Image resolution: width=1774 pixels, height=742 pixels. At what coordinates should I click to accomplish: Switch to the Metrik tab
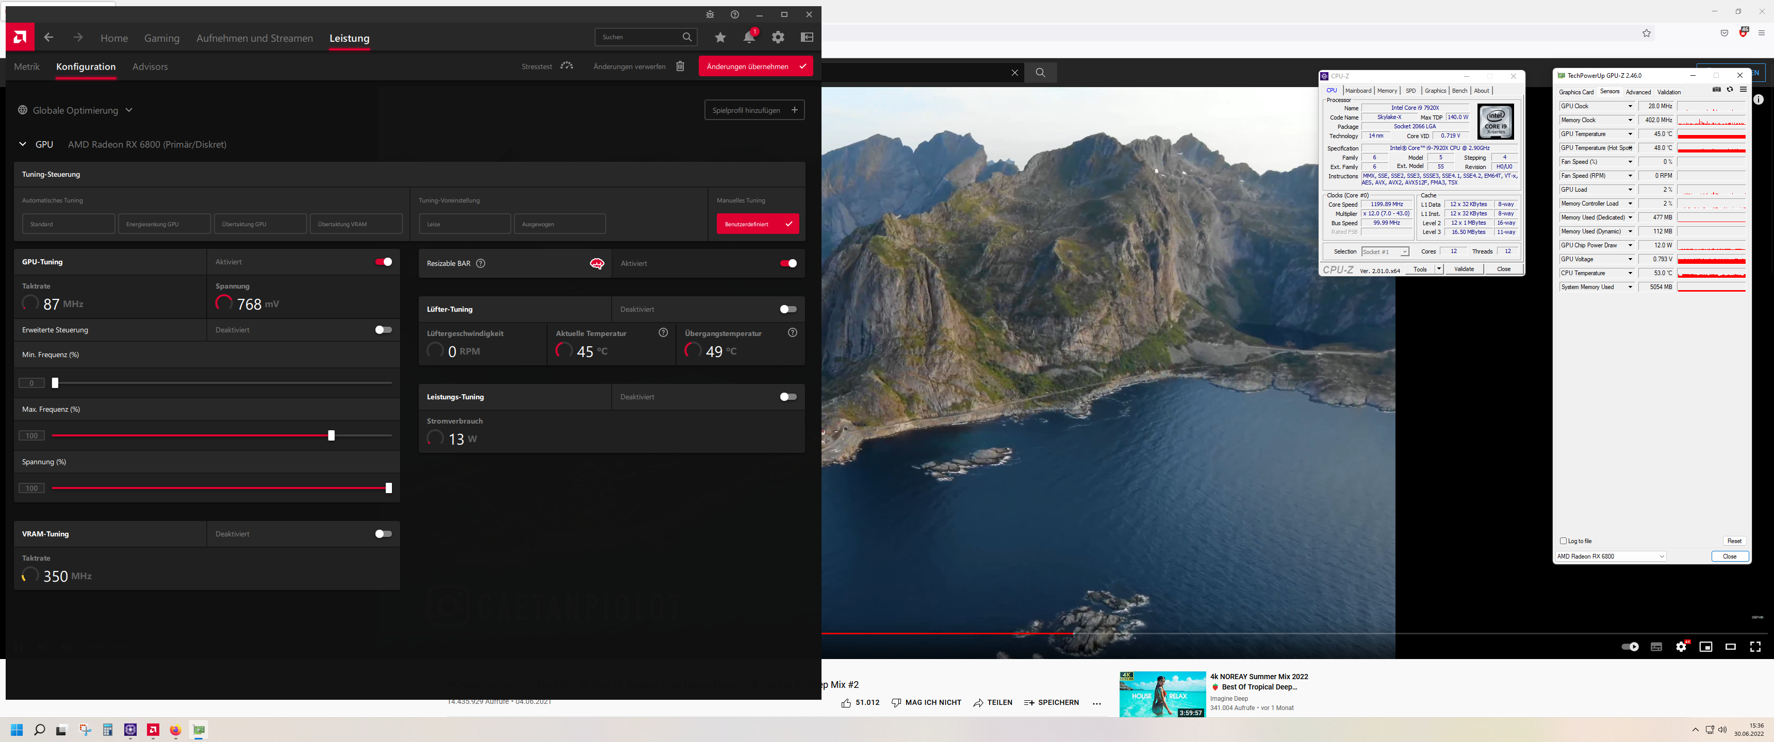[x=27, y=67]
